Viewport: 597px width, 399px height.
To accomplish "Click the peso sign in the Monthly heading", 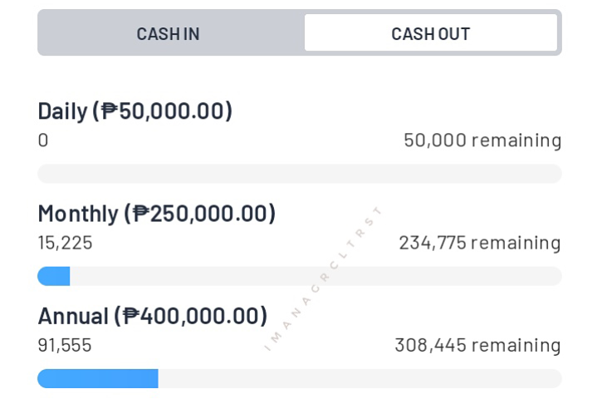I will tap(141, 214).
